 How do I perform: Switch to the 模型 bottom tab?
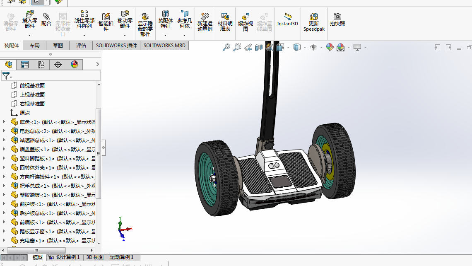pos(38,257)
